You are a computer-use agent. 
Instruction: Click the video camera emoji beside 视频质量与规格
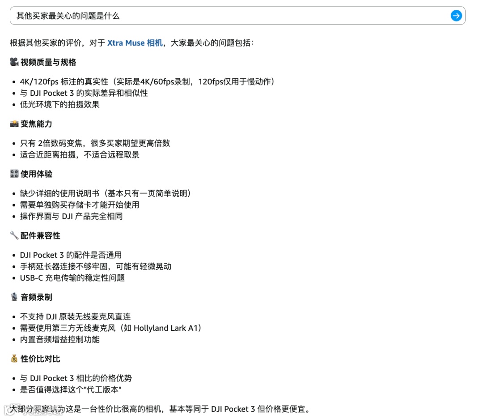pyautogui.click(x=14, y=62)
